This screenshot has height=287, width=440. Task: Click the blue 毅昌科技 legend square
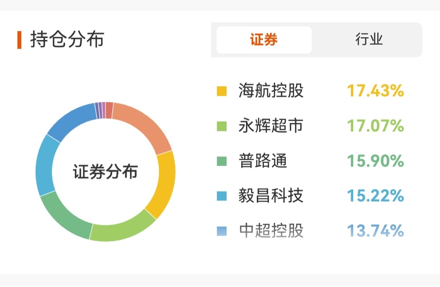click(222, 196)
